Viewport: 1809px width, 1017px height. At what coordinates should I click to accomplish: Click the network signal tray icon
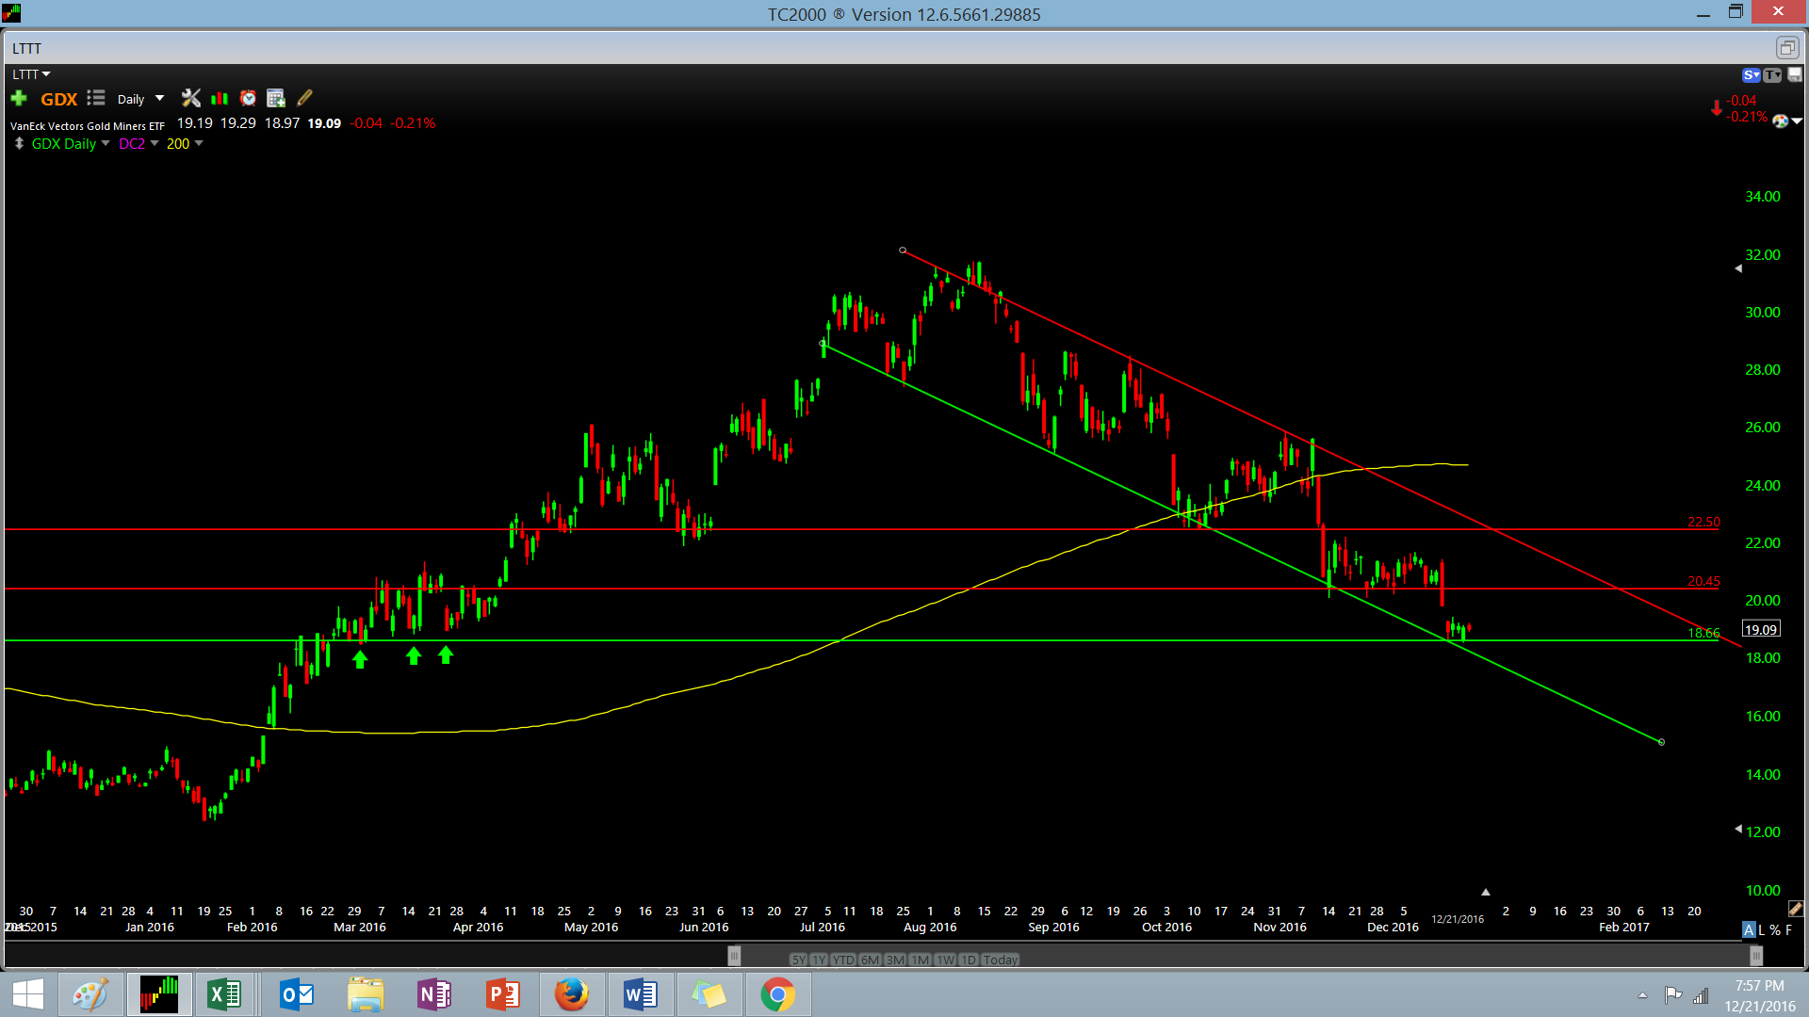[x=1701, y=995]
